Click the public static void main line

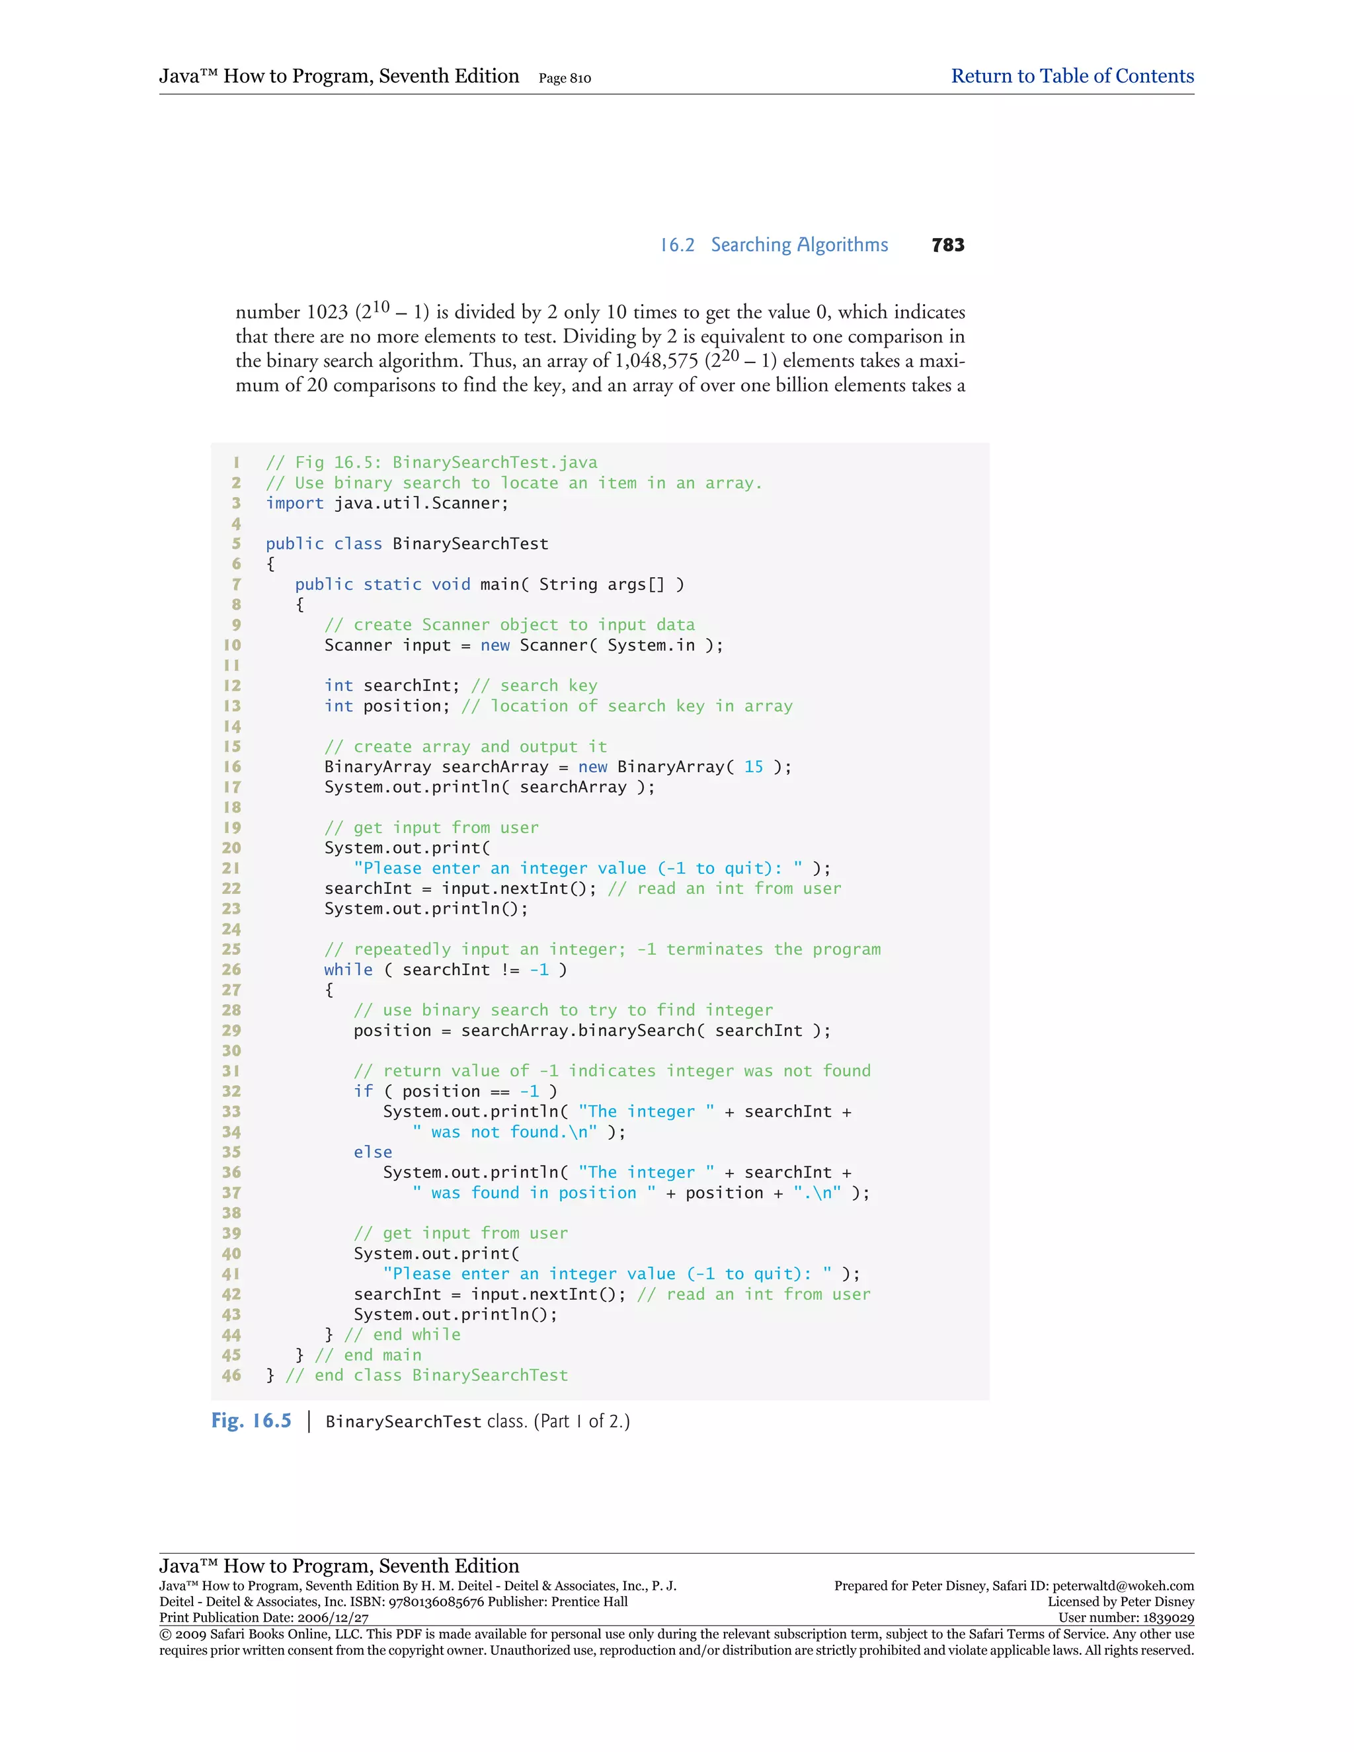click(x=489, y=584)
